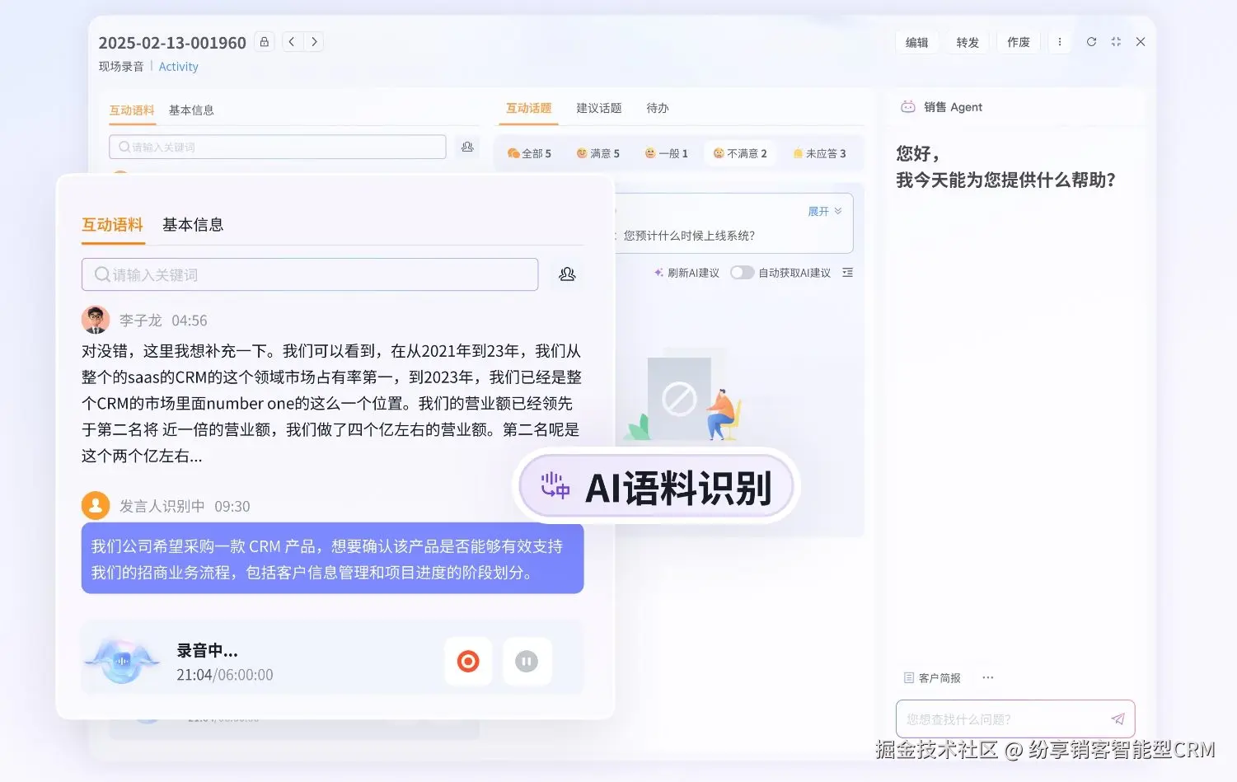Viewport: 1237px width, 782px height.
Task: Click the red stop recording button
Action: pyautogui.click(x=468, y=661)
